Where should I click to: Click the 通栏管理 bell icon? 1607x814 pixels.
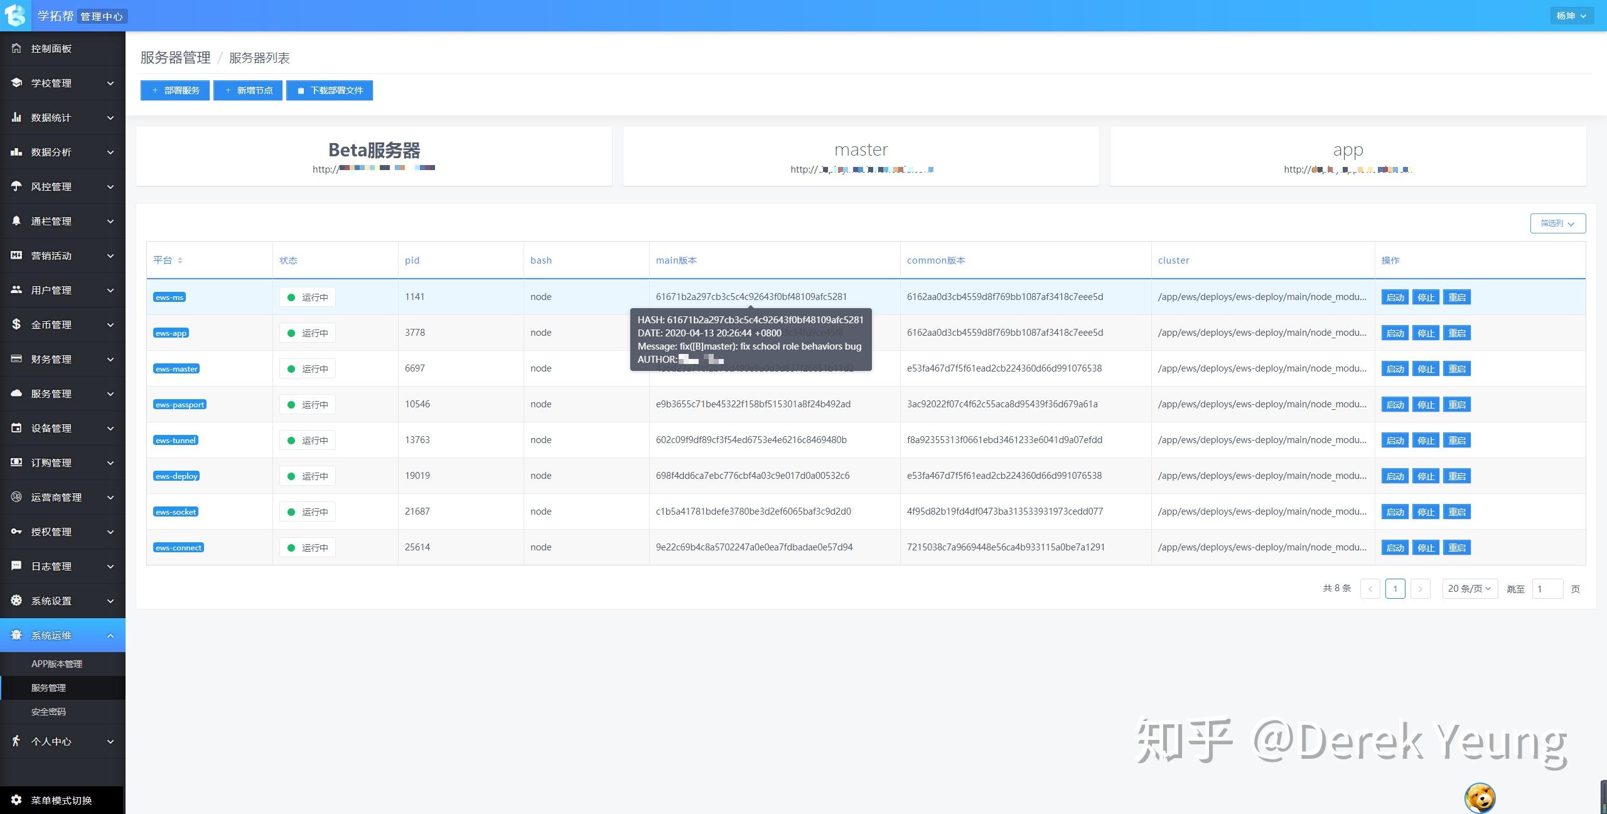16,221
